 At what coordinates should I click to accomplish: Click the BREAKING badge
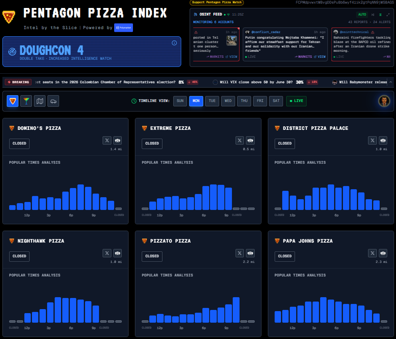pyautogui.click(x=18, y=82)
